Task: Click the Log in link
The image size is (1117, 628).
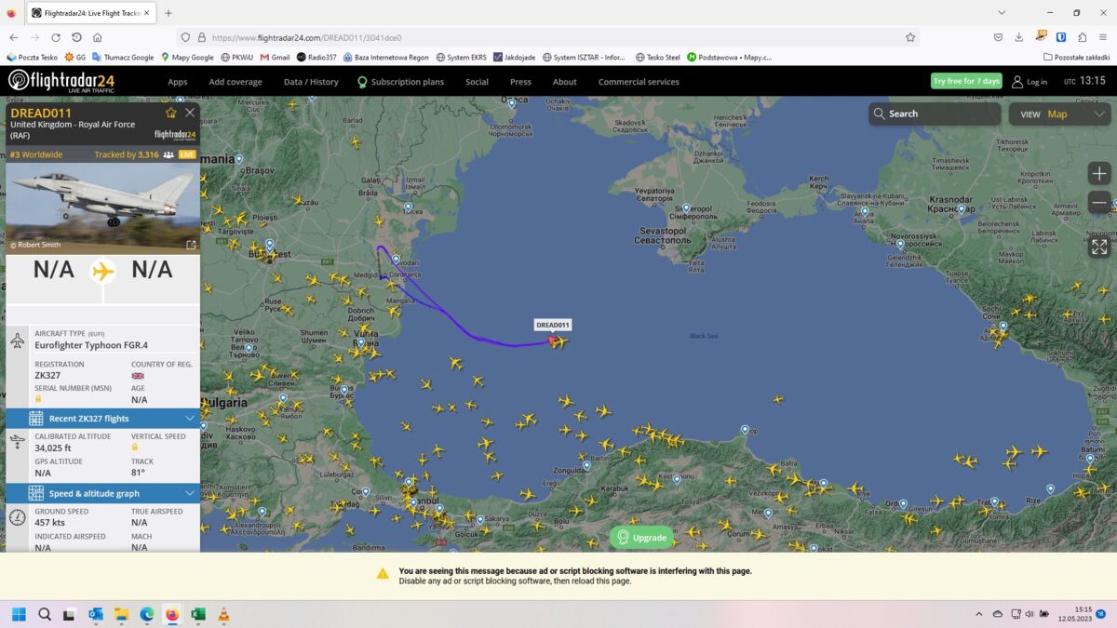Action: 1030,82
